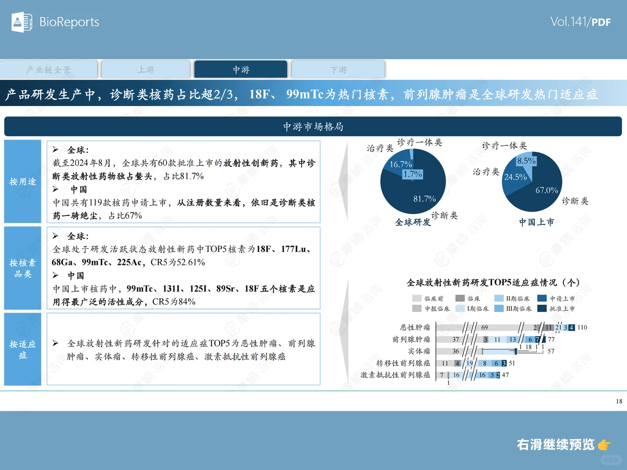627x470 pixels.
Task: Click the 77 total for 前列腺肿瘤
Action: [551, 339]
